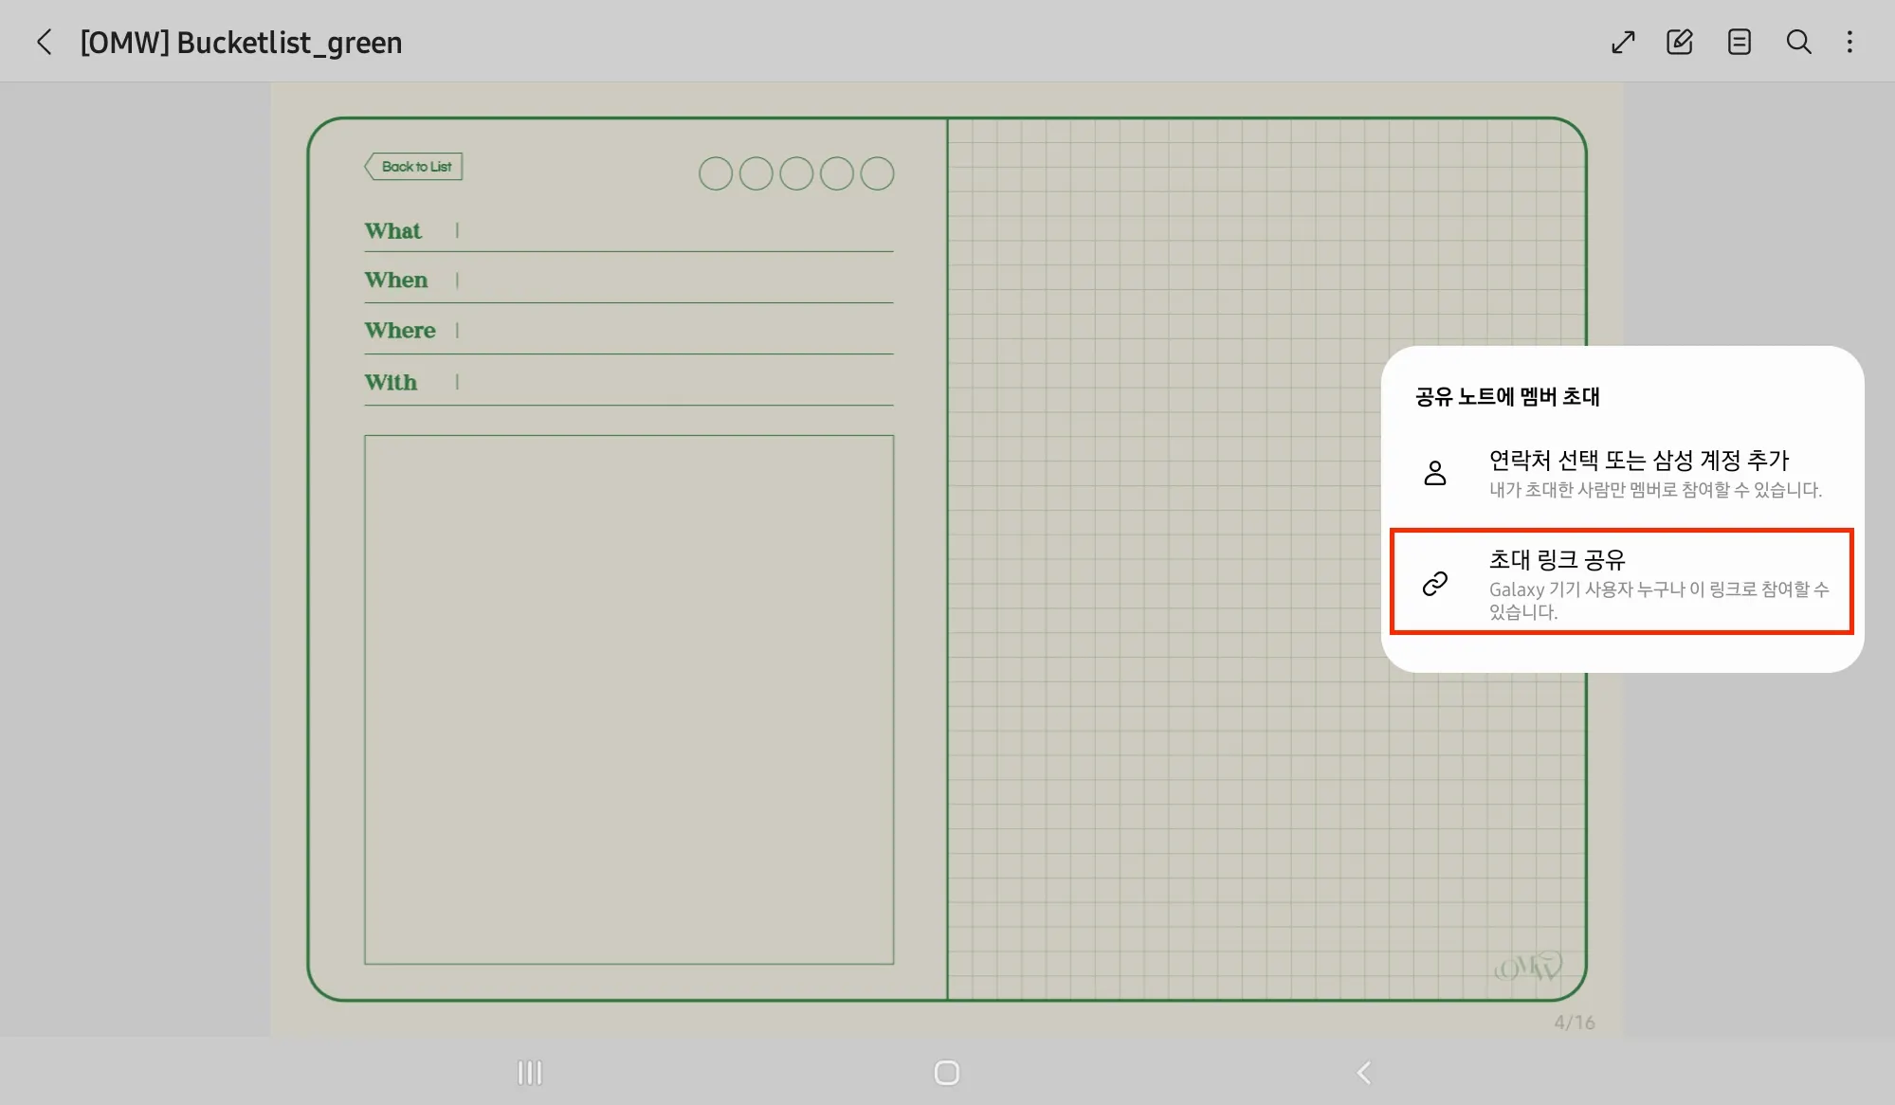Open full screen expand arrows icon
The width and height of the screenshot is (1895, 1105).
[x=1623, y=42]
